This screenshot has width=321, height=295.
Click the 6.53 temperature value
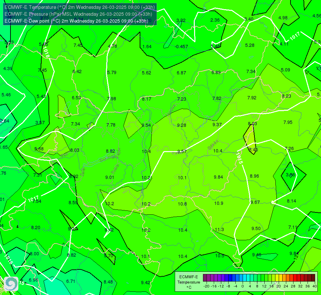pos(76,98)
